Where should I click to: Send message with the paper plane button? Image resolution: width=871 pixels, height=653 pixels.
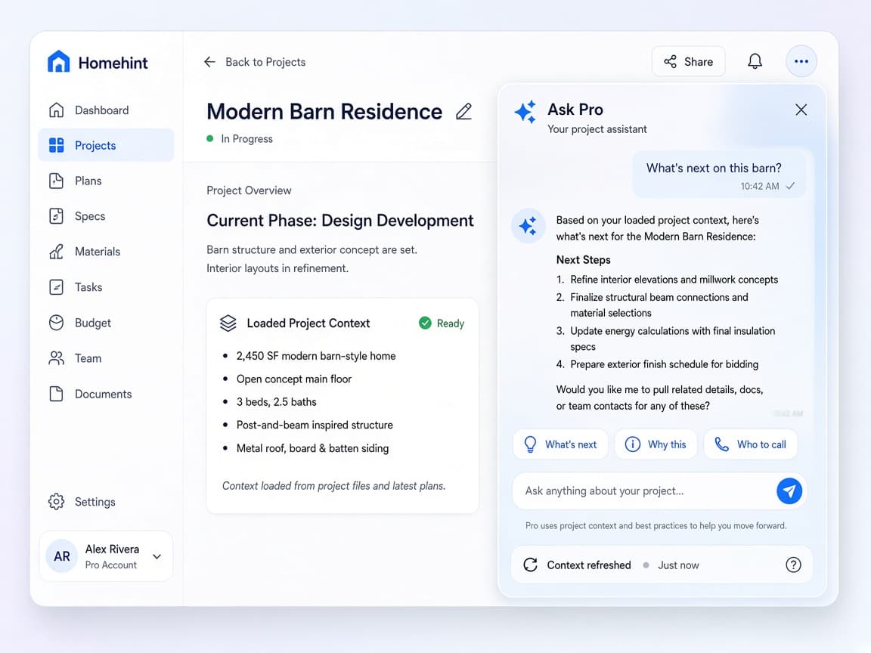789,491
